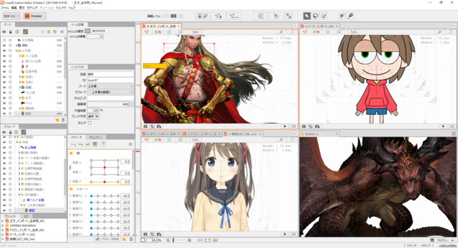Toggle visibility of 顔の角度X deformer
This screenshot has width=458, height=248.
[x=4, y=153]
